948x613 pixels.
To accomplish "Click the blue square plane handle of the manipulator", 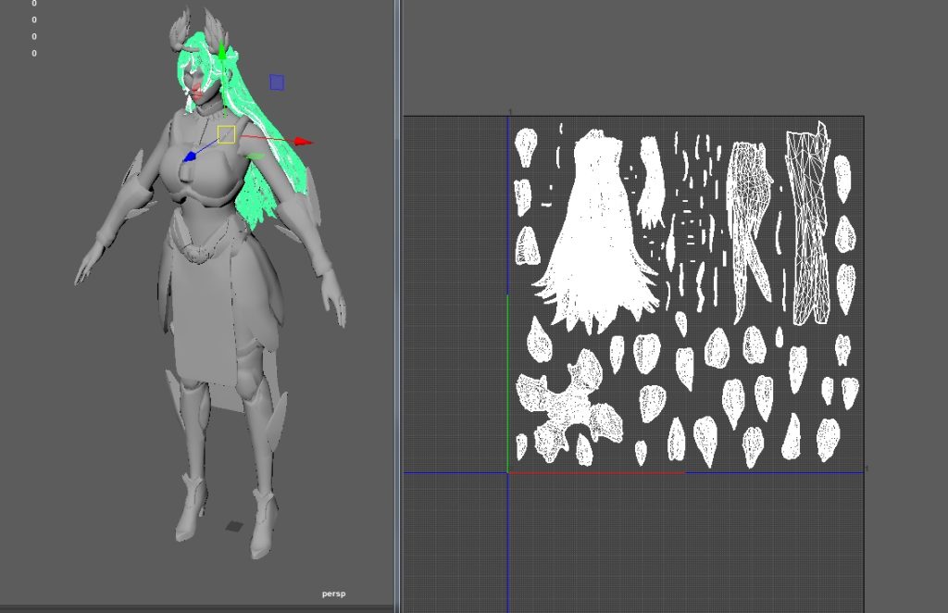I will click(x=277, y=82).
